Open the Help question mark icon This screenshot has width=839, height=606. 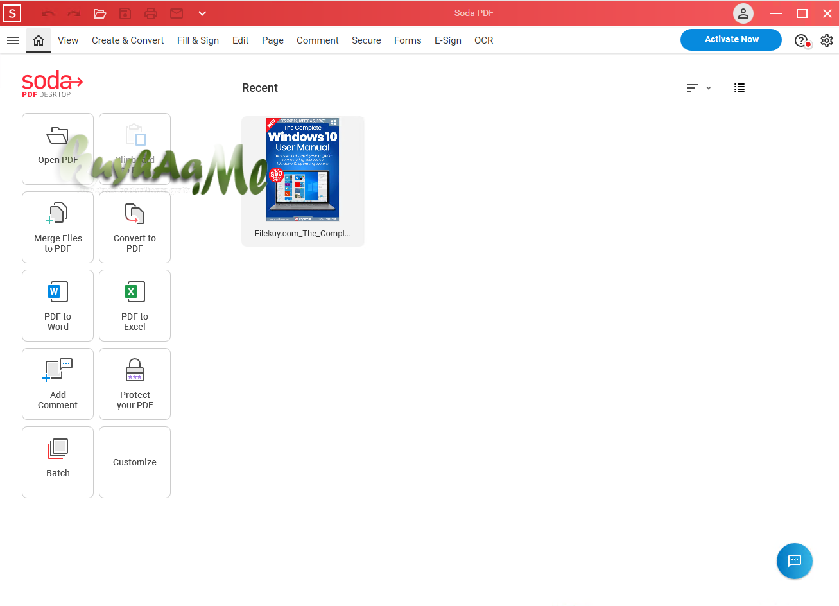tap(801, 40)
